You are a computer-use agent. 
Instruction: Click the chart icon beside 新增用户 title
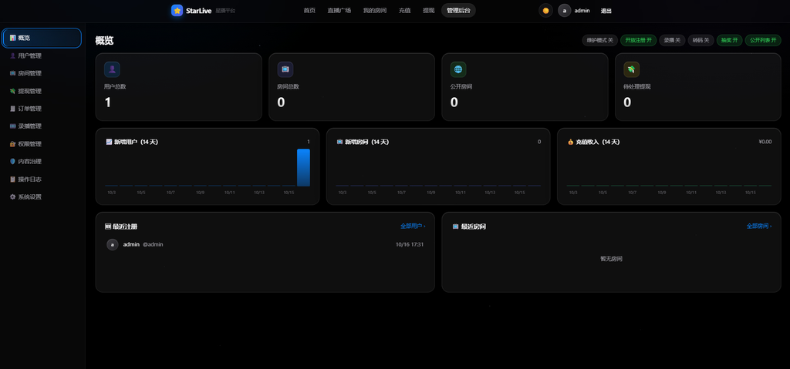pos(108,142)
